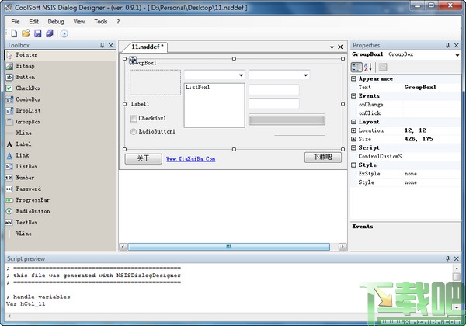Select RadioButton1 on the dialog form
466x326 pixels.
pos(134,131)
